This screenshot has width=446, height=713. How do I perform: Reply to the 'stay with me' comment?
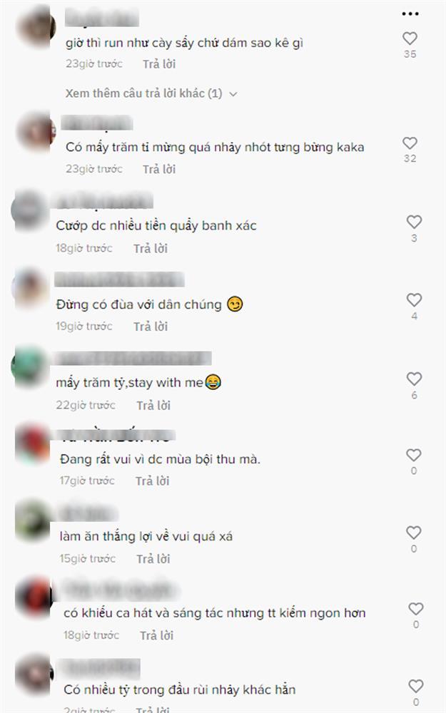(153, 405)
